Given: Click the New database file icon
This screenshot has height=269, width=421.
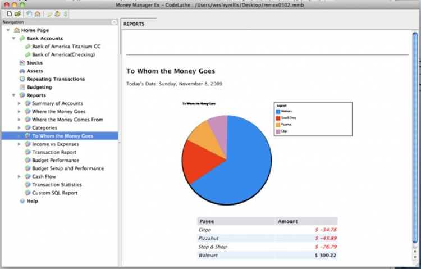Looking at the screenshot, I should click(10, 13).
